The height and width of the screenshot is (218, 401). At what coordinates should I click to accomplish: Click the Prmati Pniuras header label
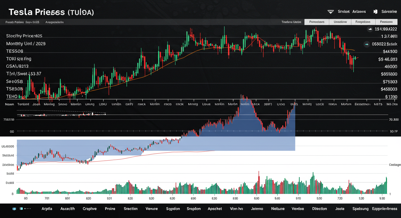[x=14, y=22]
